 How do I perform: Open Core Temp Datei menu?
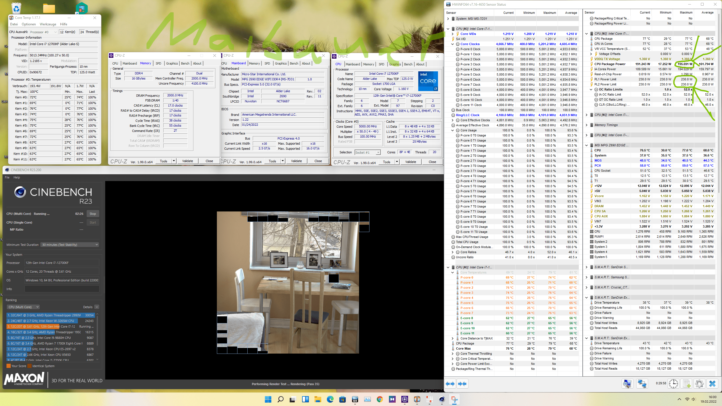point(14,24)
